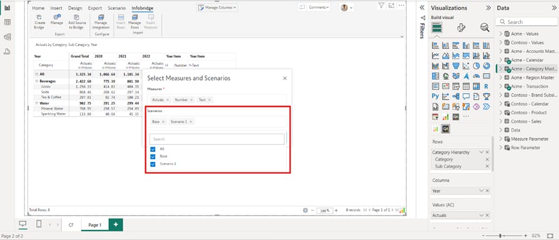
Task: Open the Model view in left sidebar
Action: (8, 37)
